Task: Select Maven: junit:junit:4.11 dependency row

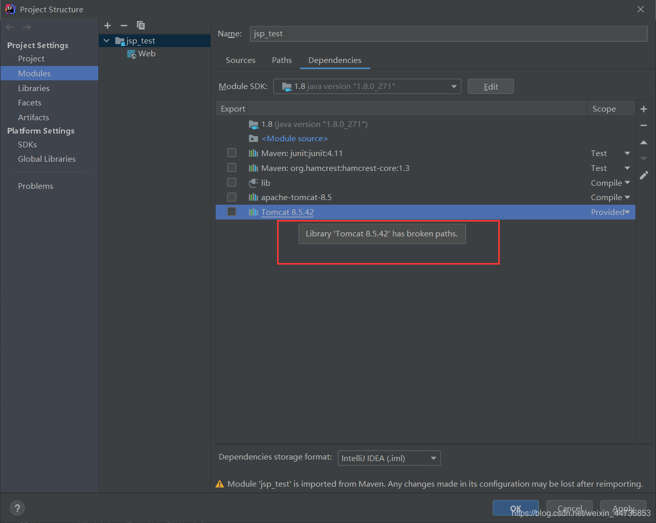Action: (425, 154)
